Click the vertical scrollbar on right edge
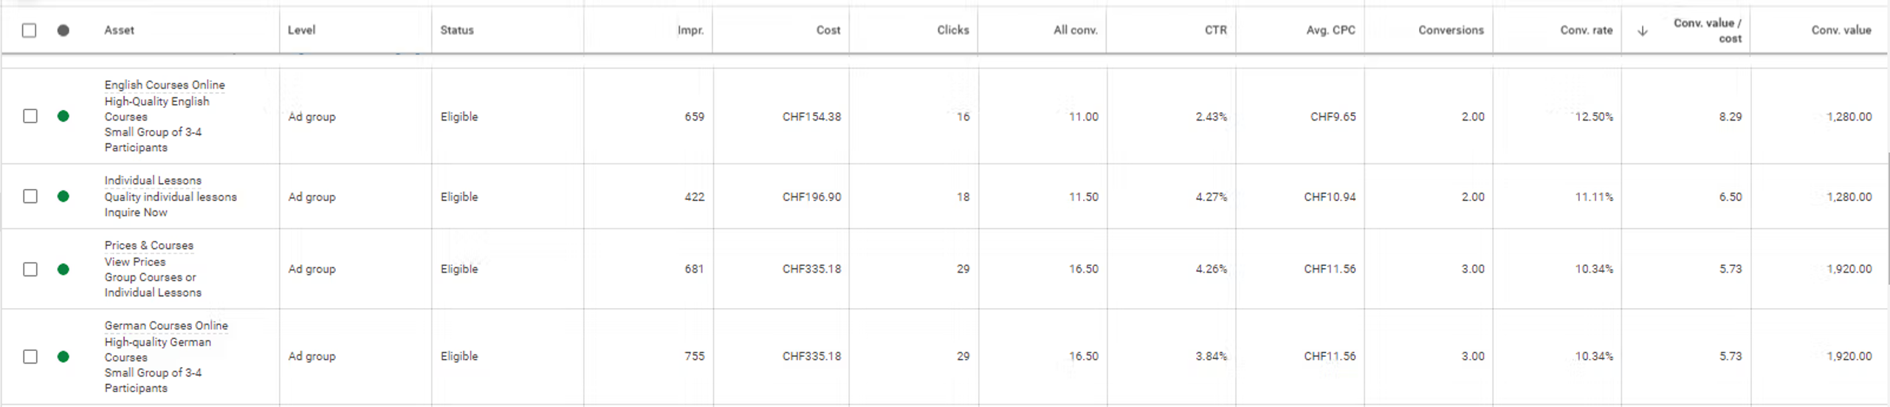Image resolution: width=1890 pixels, height=407 pixels. (1887, 218)
